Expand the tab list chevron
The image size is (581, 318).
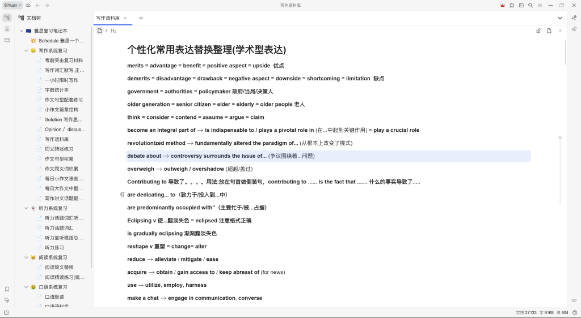[560, 18]
